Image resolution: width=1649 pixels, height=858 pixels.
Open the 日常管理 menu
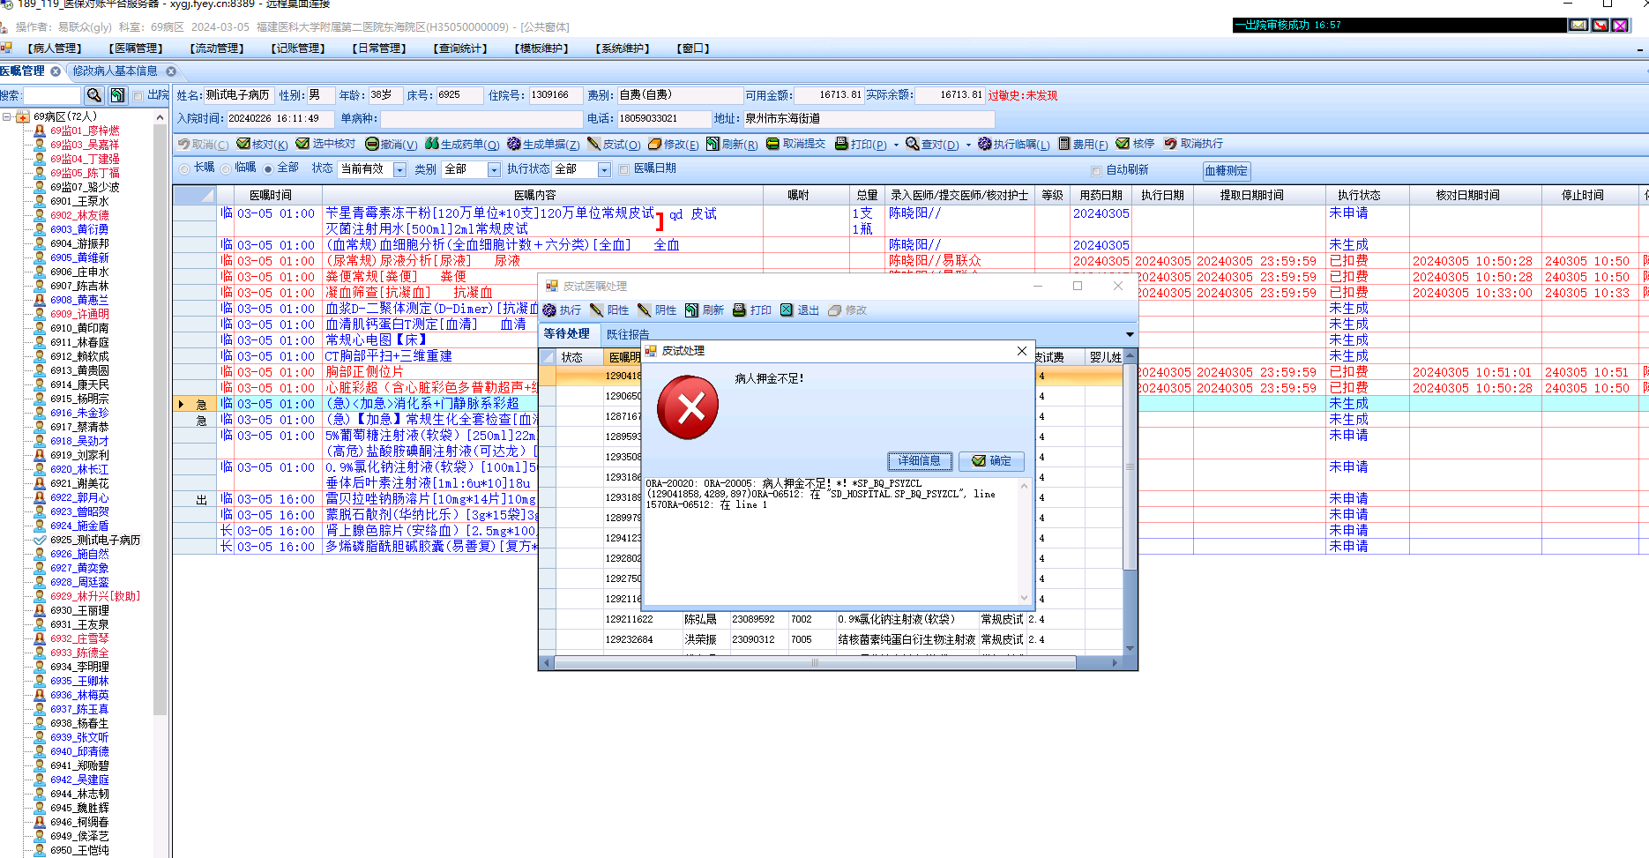379,48
